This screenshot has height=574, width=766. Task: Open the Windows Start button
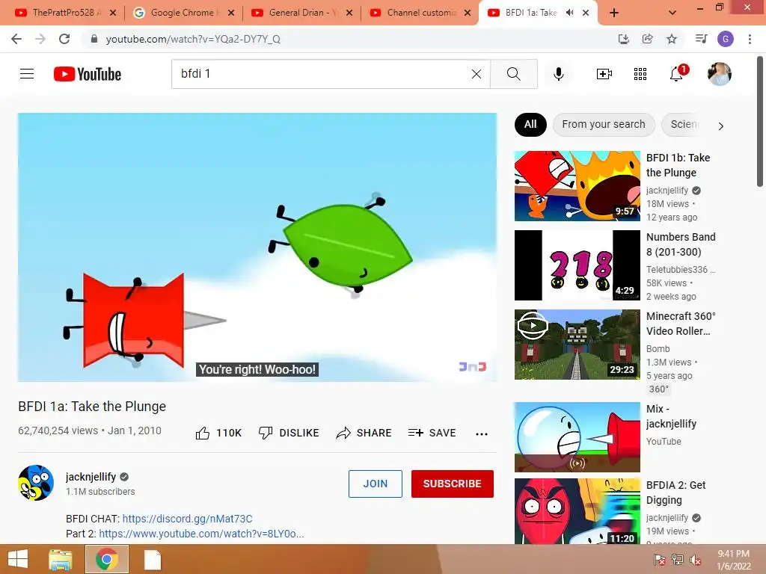(x=18, y=559)
